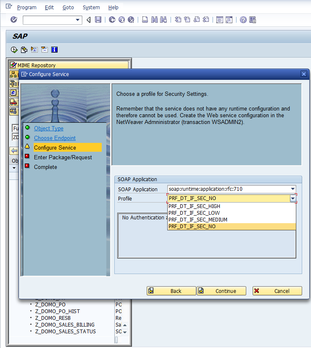This screenshot has height=348, width=311.
Task: Click the Object Type wizard link
Action: 49,128
